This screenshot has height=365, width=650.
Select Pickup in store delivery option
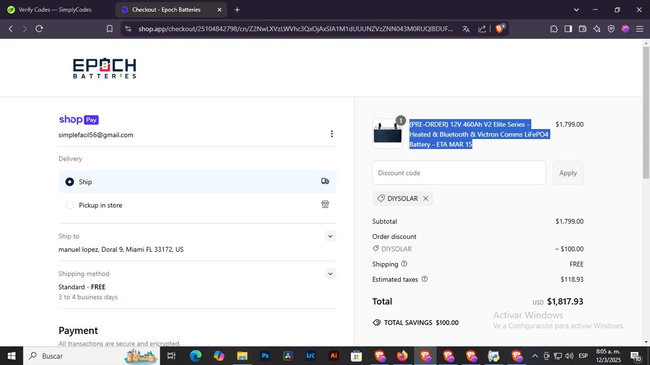(x=197, y=205)
